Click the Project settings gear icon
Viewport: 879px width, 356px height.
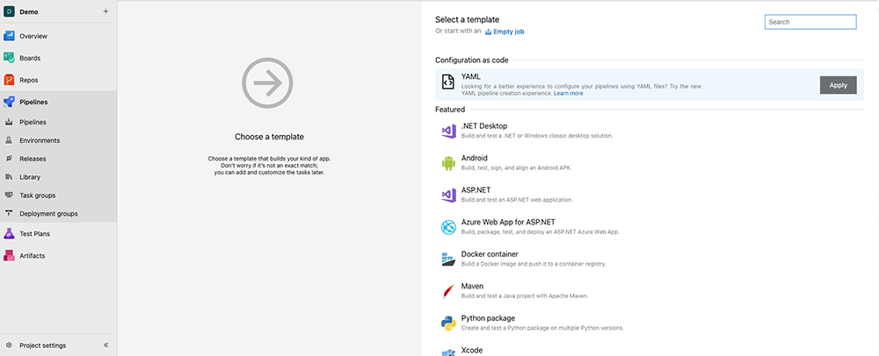[9, 345]
